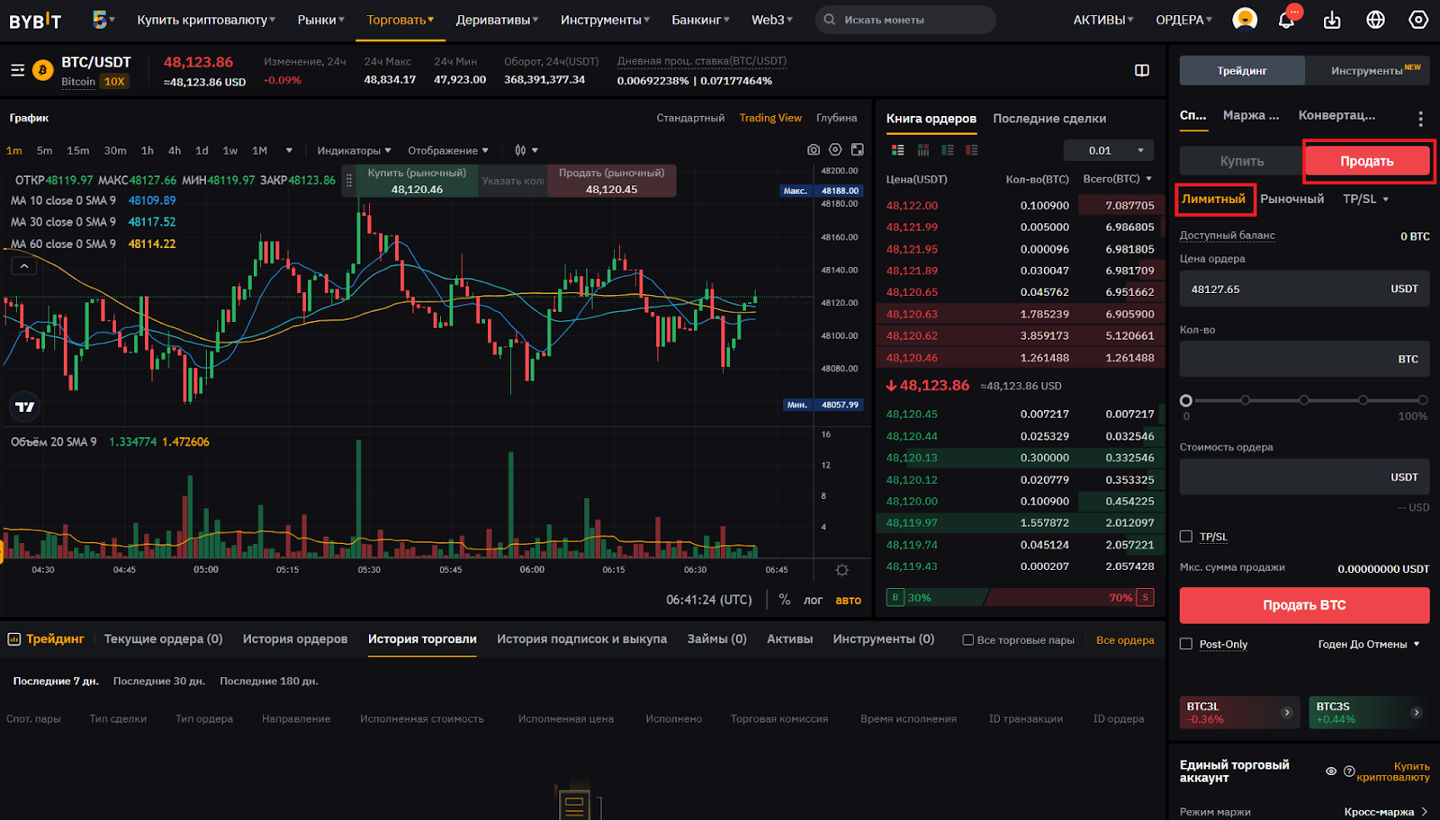Click the download app icon

(x=1332, y=20)
